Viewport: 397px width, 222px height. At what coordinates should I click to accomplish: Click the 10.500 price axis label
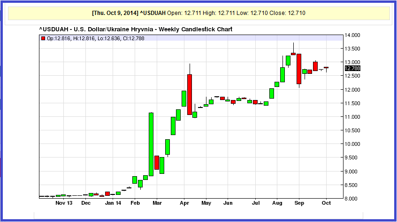click(352, 130)
